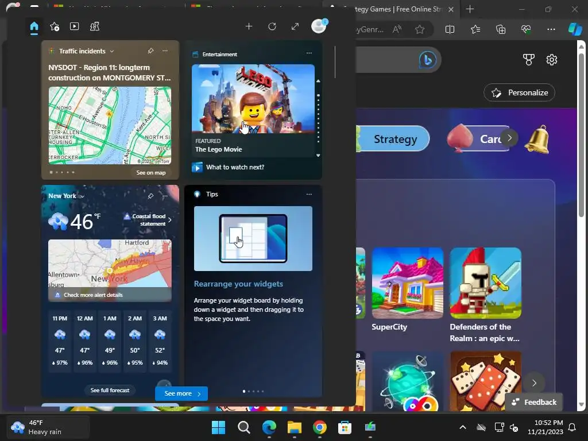Open taskbar Search icon
This screenshot has width=588, height=441.
coord(243,427)
